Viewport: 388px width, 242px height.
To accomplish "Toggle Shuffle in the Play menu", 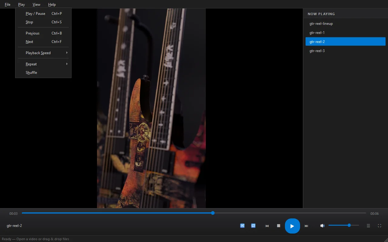I will [x=43, y=73].
